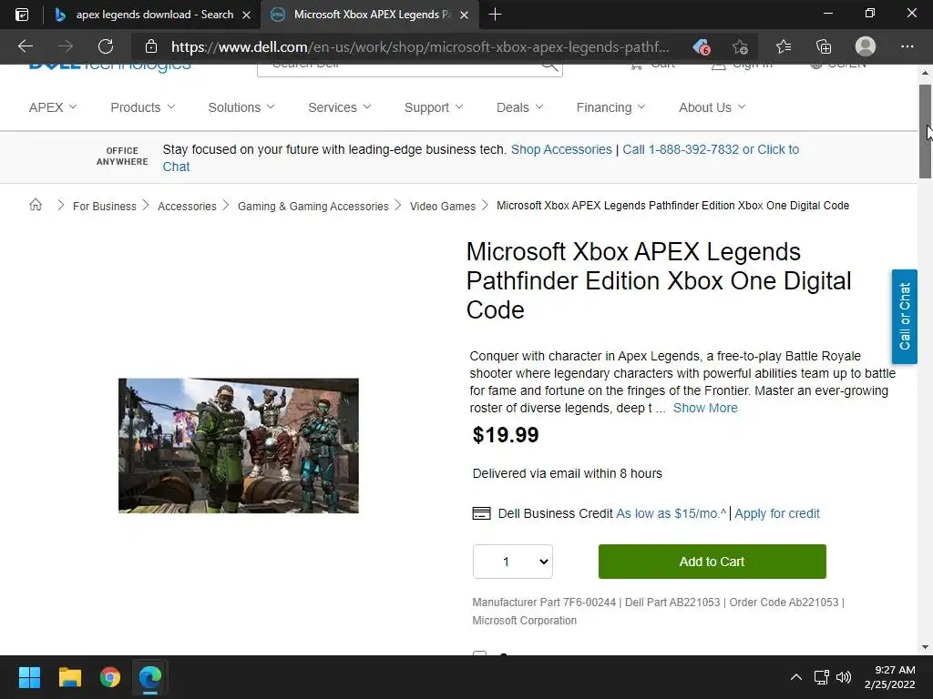This screenshot has height=699, width=933.
Task: View site information lock icon
Action: (151, 46)
